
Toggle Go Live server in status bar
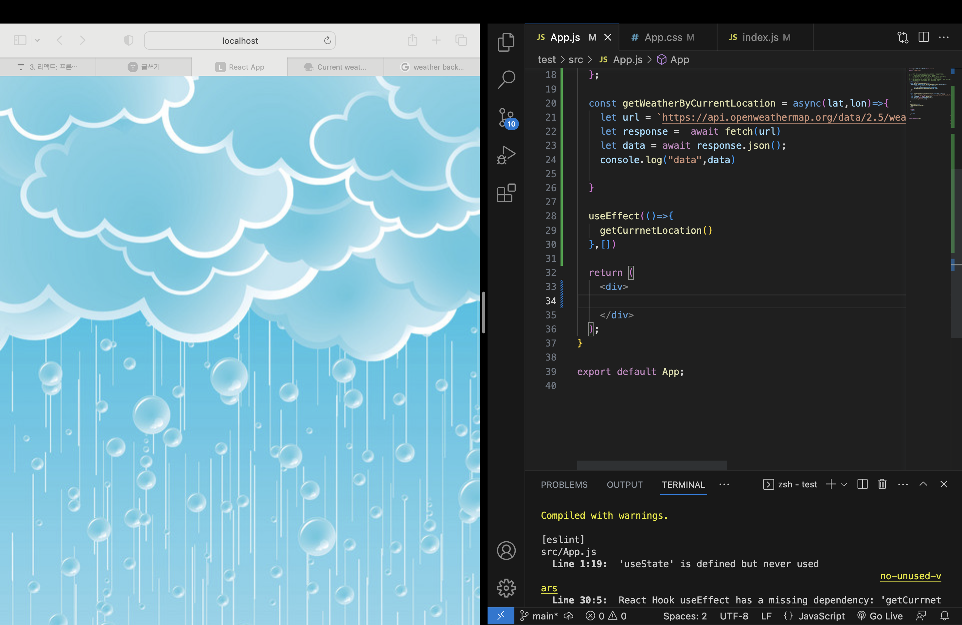point(880,616)
